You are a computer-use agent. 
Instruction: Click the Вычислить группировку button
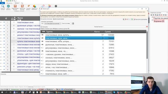pos(140,19)
